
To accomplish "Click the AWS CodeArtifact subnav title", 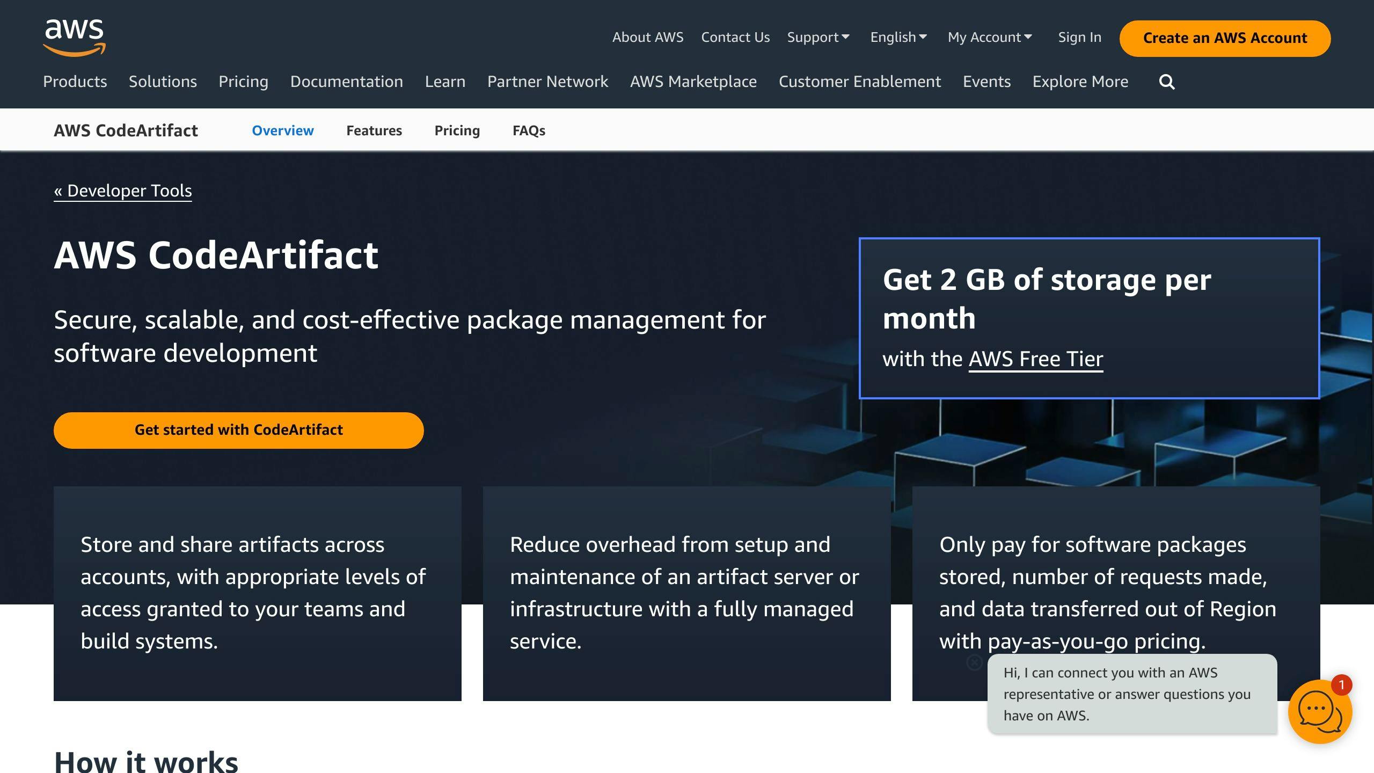I will 126,130.
